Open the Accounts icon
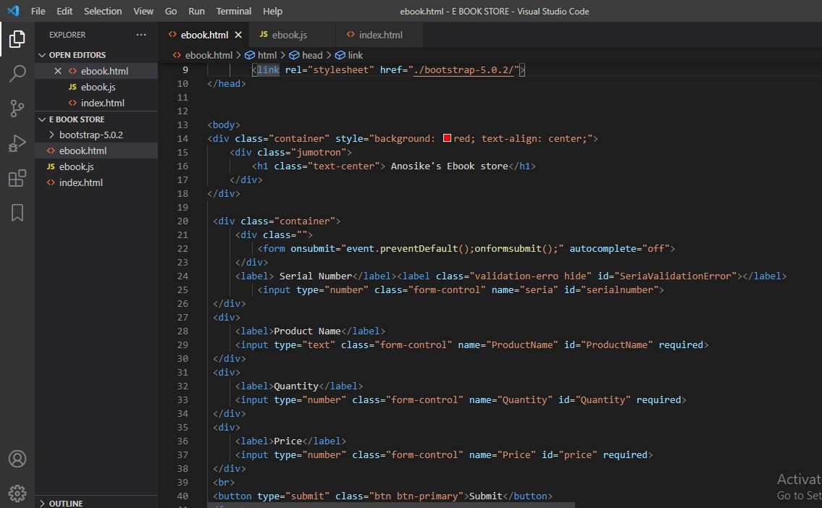The height and width of the screenshot is (508, 822). pos(17,459)
